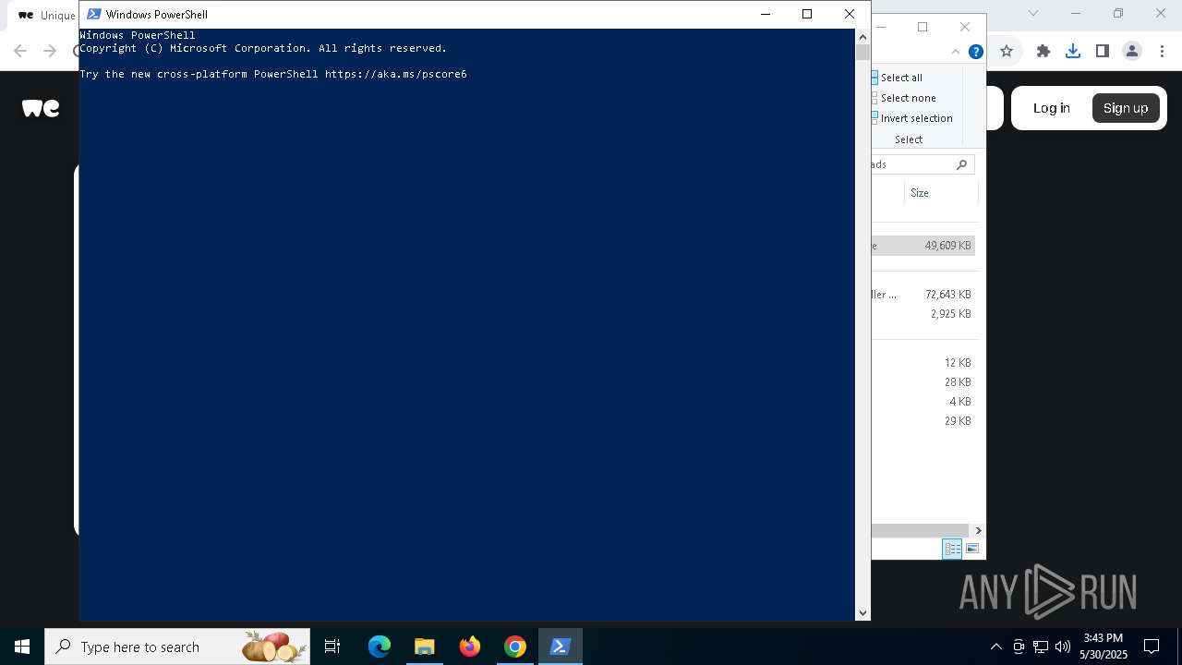Click the PowerShell scrollbar up arrow

click(x=862, y=37)
